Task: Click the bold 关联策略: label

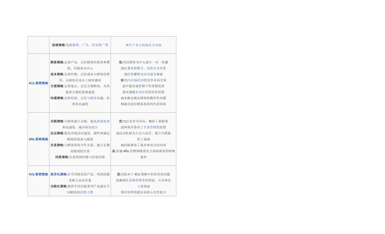Action: coord(57,121)
